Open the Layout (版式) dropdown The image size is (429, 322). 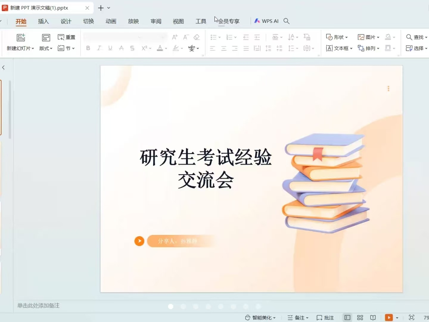coord(46,48)
